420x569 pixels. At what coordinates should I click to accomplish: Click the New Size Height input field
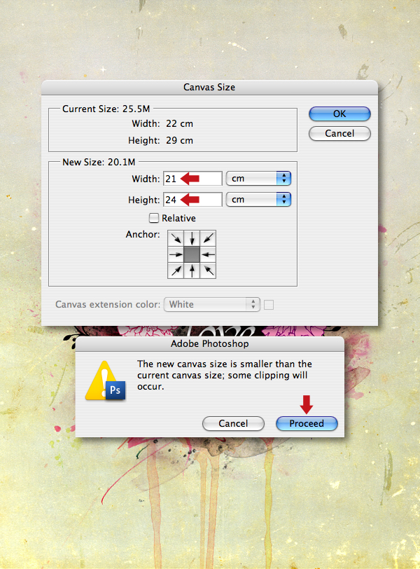point(192,200)
